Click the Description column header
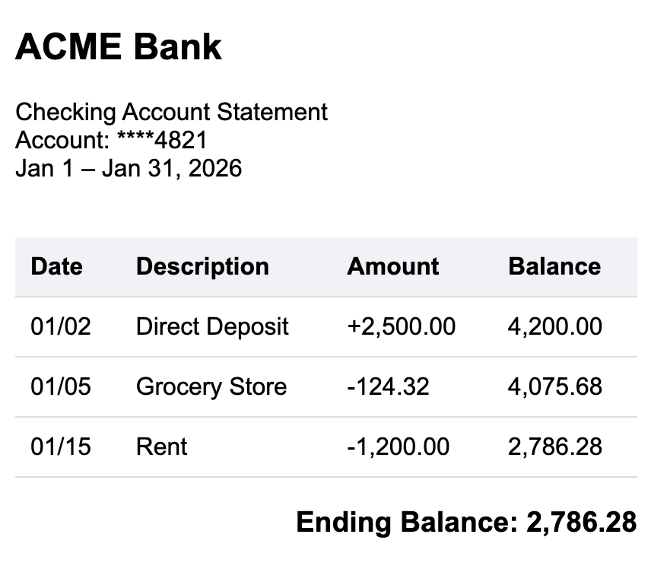The image size is (651, 566). 202,266
